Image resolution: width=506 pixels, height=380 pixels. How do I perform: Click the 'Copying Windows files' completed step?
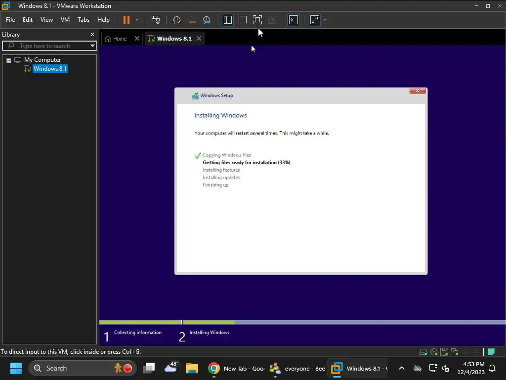[226, 155]
